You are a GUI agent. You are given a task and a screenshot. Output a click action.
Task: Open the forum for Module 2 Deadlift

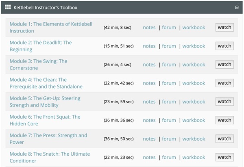click(x=169, y=46)
